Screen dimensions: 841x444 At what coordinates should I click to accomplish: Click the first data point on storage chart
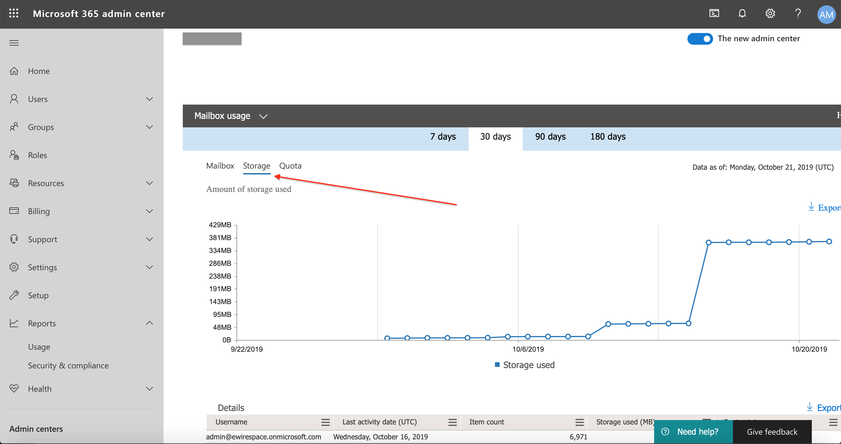pos(387,338)
